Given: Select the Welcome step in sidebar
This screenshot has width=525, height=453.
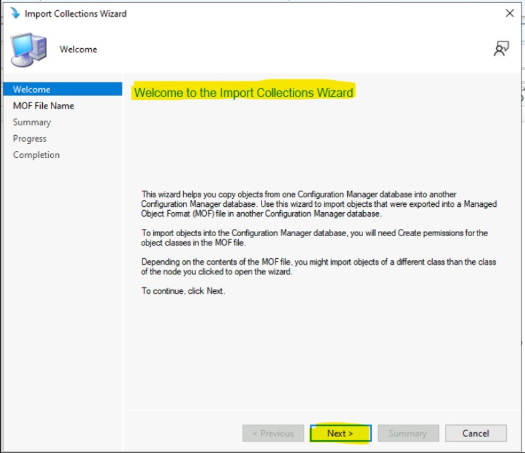Looking at the screenshot, I should pyautogui.click(x=63, y=89).
